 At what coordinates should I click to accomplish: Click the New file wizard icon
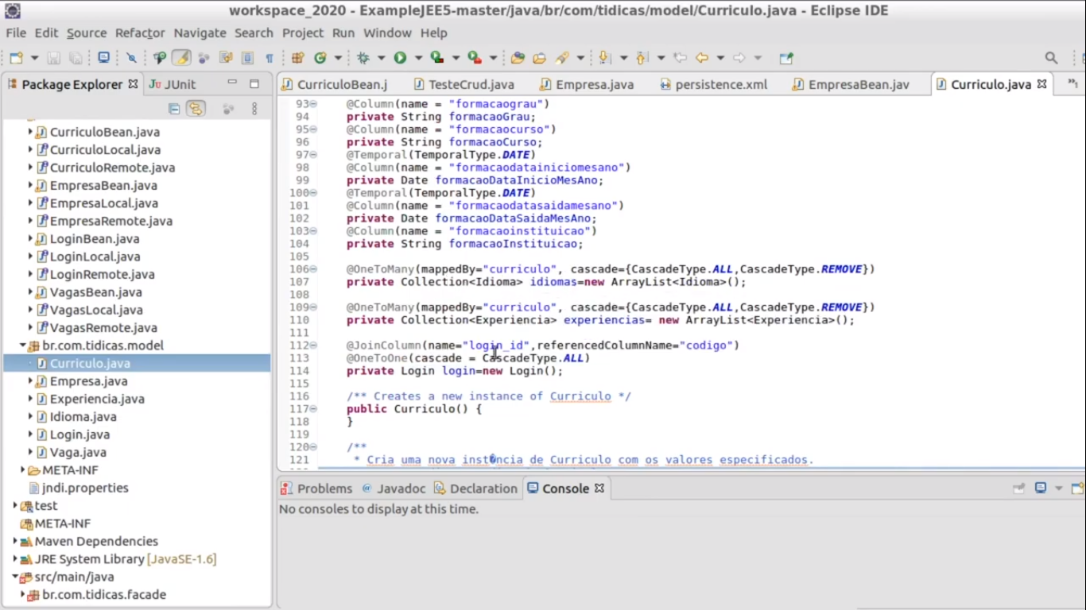16,58
